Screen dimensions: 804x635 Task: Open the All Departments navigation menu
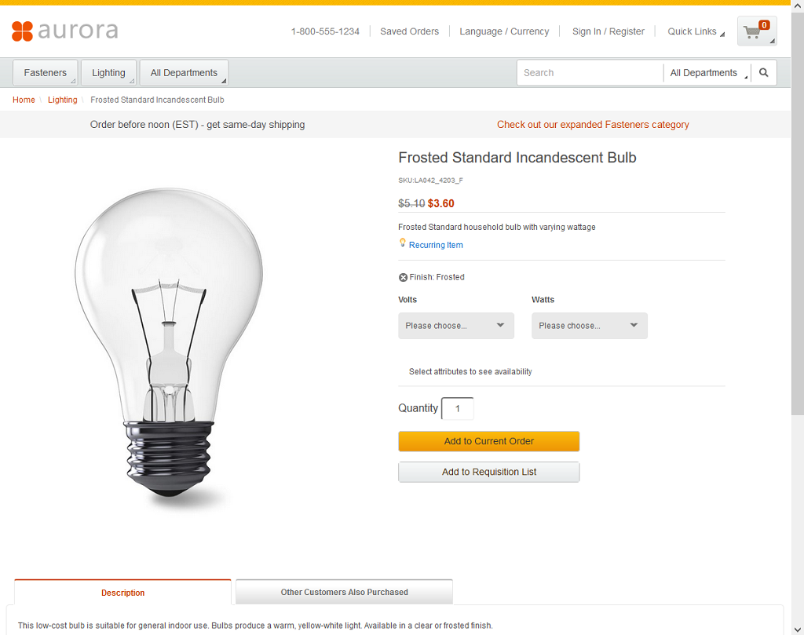click(185, 73)
